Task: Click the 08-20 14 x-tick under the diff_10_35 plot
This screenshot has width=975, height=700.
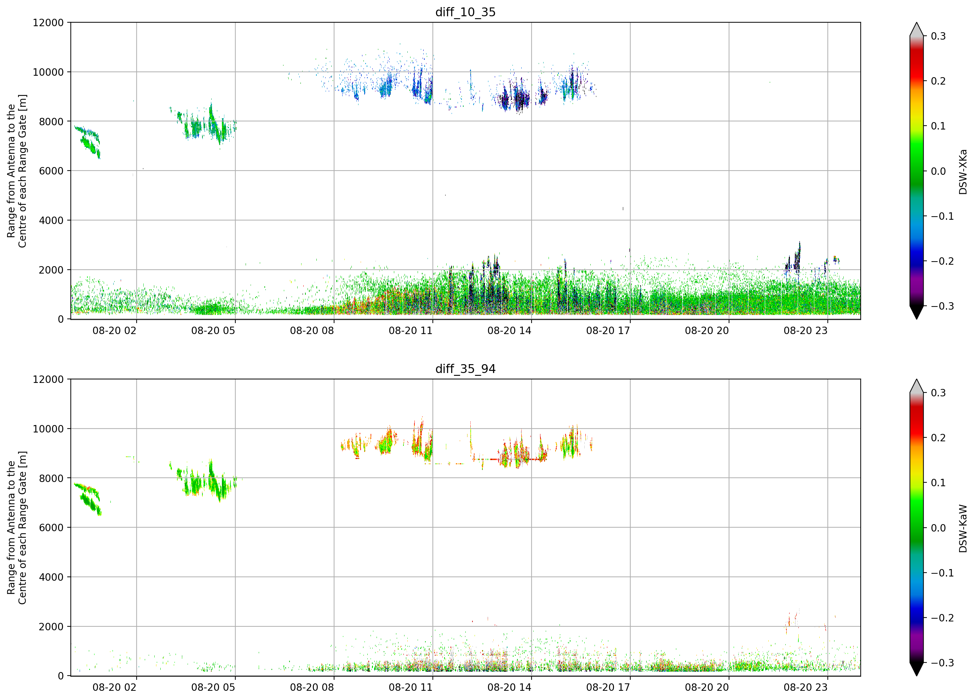Action: (509, 331)
